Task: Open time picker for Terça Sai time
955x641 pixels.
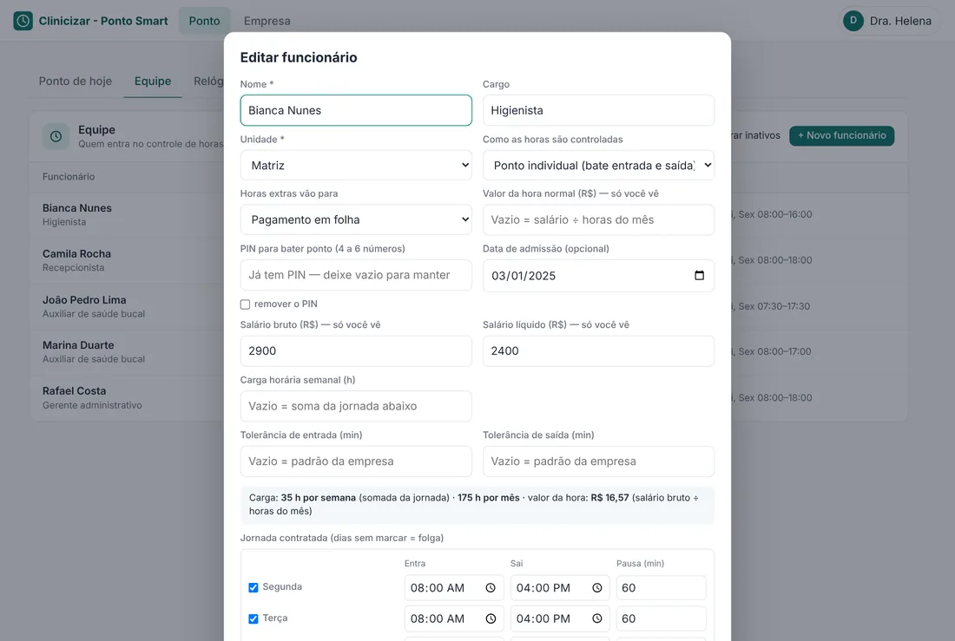Action: (x=597, y=618)
